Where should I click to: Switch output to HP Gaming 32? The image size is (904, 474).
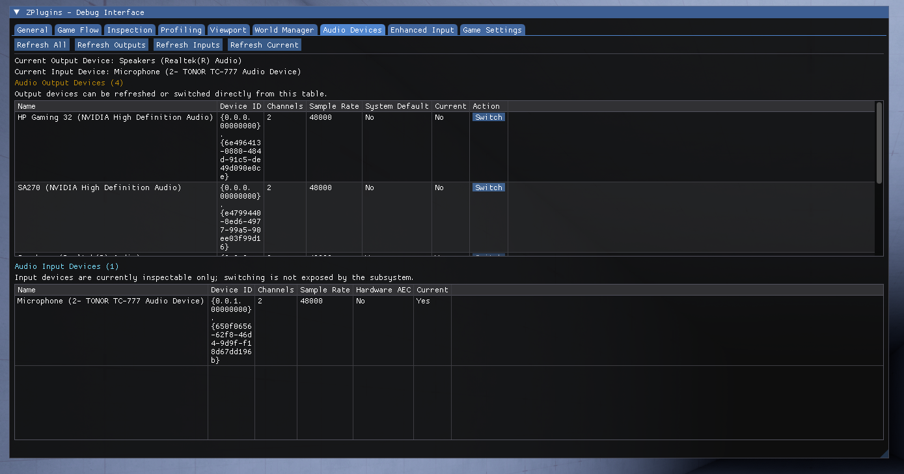tap(488, 117)
